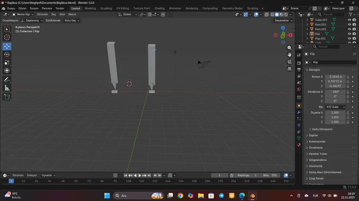Click the current frame number field
This screenshot has width=359, height=201.
click(219, 175)
